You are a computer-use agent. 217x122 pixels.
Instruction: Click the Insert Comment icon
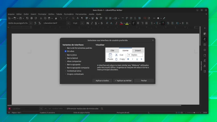click(145, 18)
